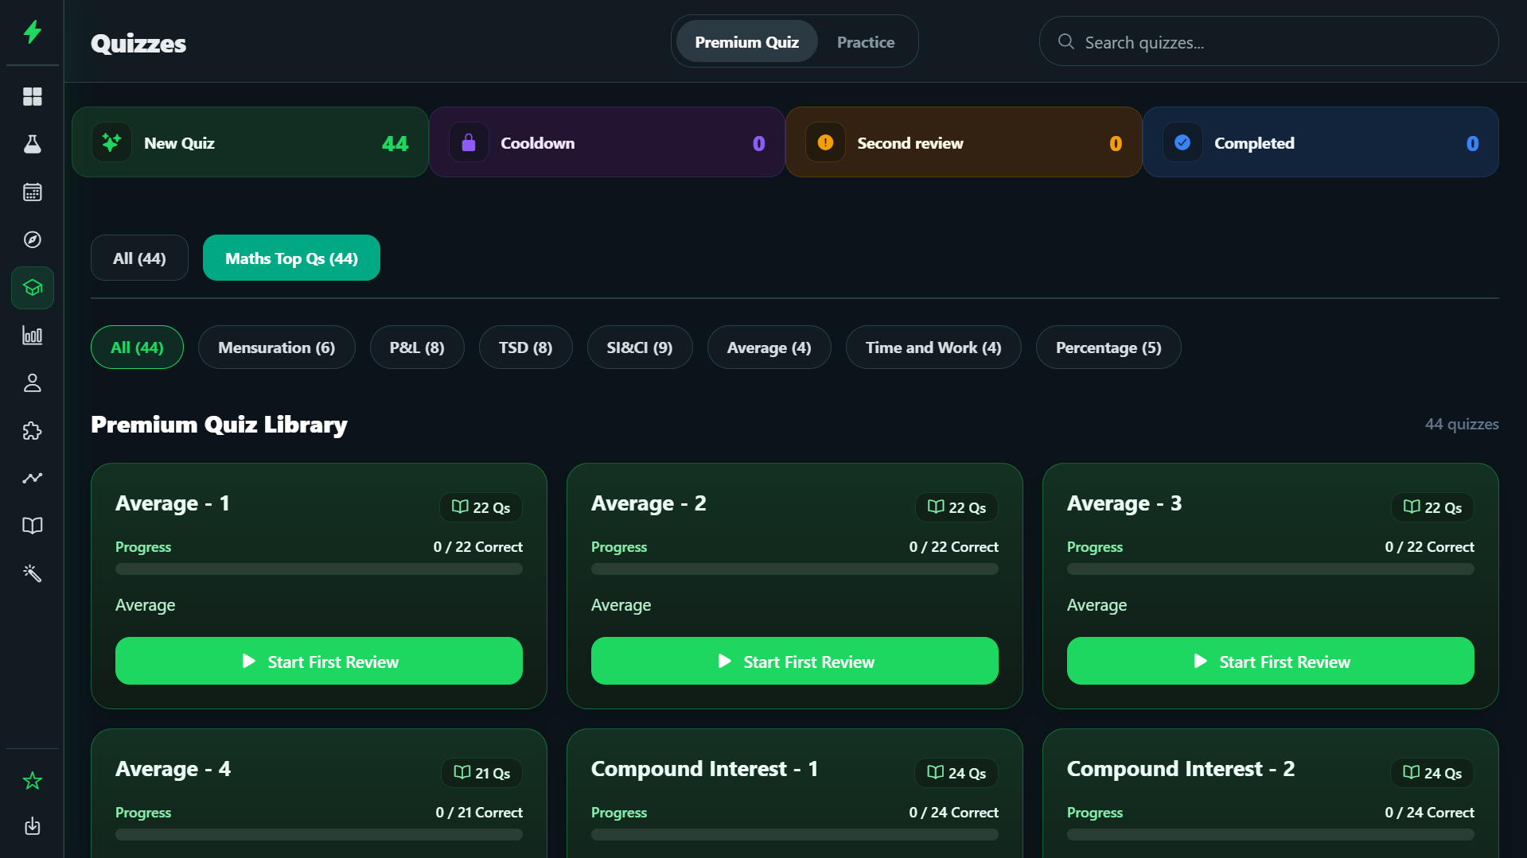
Task: Filter by SI&CI (9)
Action: point(640,347)
